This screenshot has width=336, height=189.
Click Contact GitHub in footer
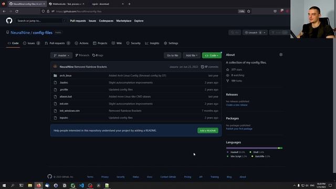pos(168,177)
